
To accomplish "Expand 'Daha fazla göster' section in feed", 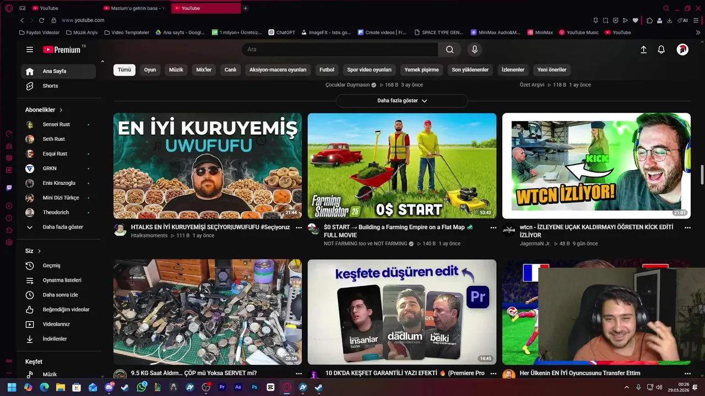I will click(402, 101).
